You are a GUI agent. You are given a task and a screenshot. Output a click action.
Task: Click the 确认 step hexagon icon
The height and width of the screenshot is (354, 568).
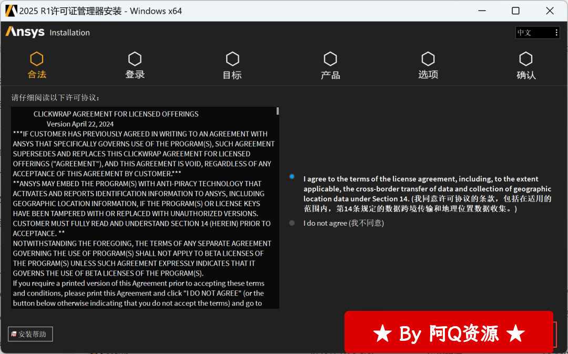point(526,59)
